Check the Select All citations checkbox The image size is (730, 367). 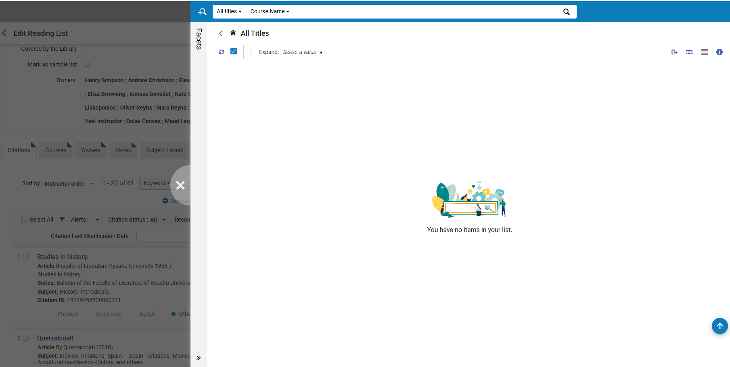[x=25, y=219]
